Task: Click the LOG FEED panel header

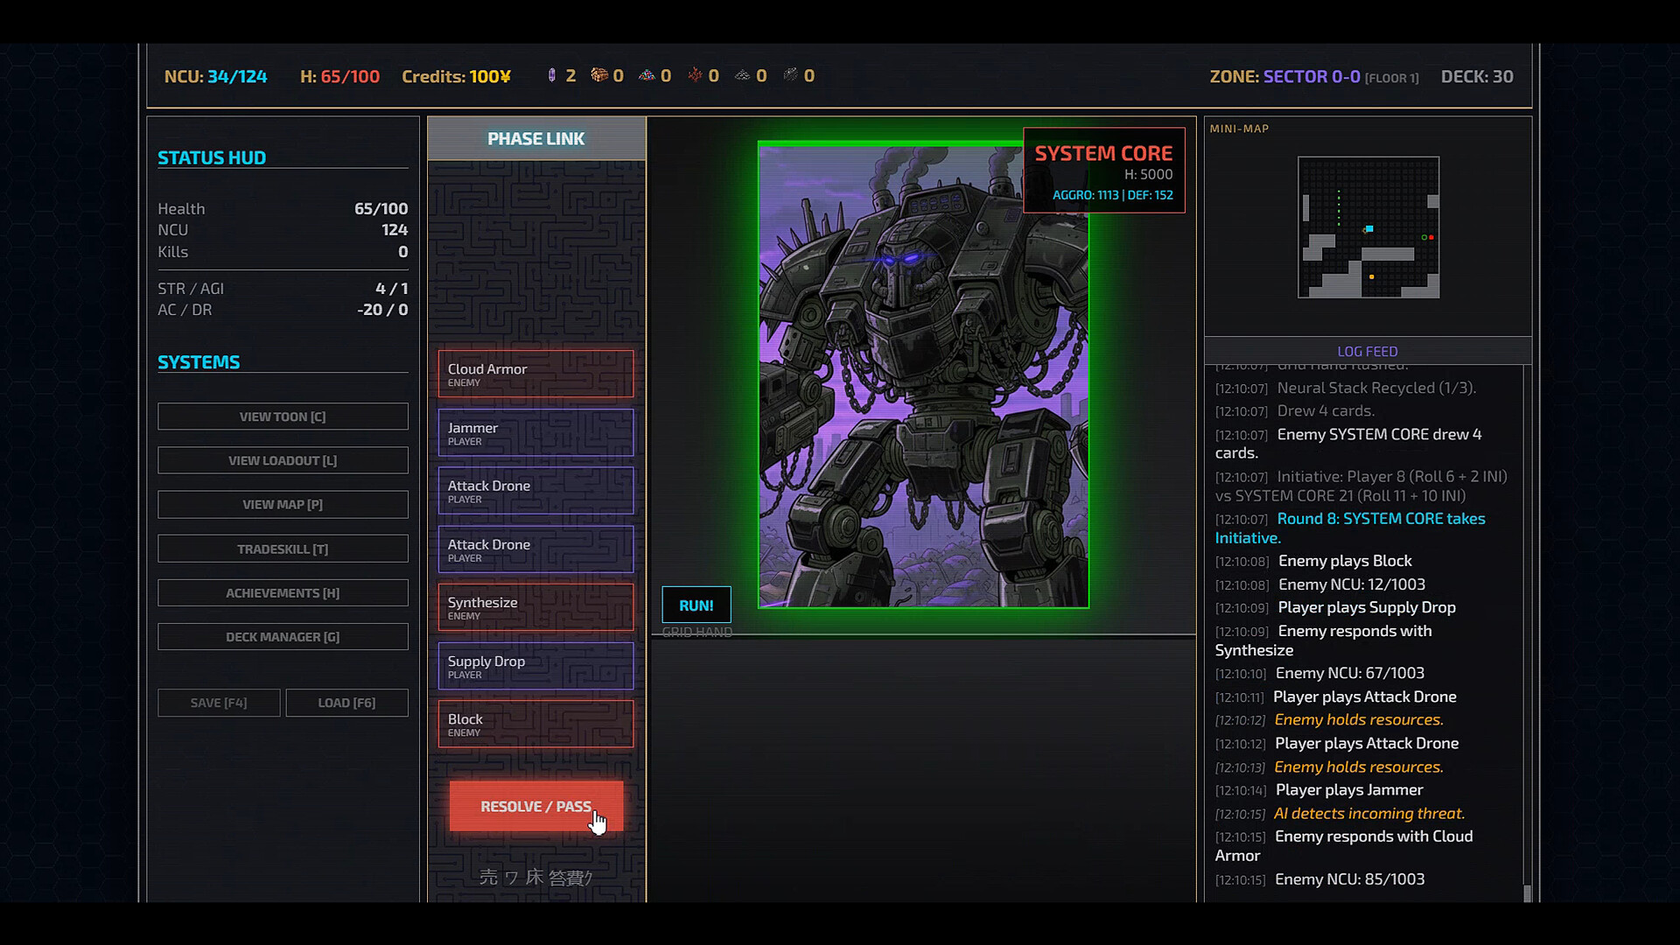Action: [x=1367, y=351]
